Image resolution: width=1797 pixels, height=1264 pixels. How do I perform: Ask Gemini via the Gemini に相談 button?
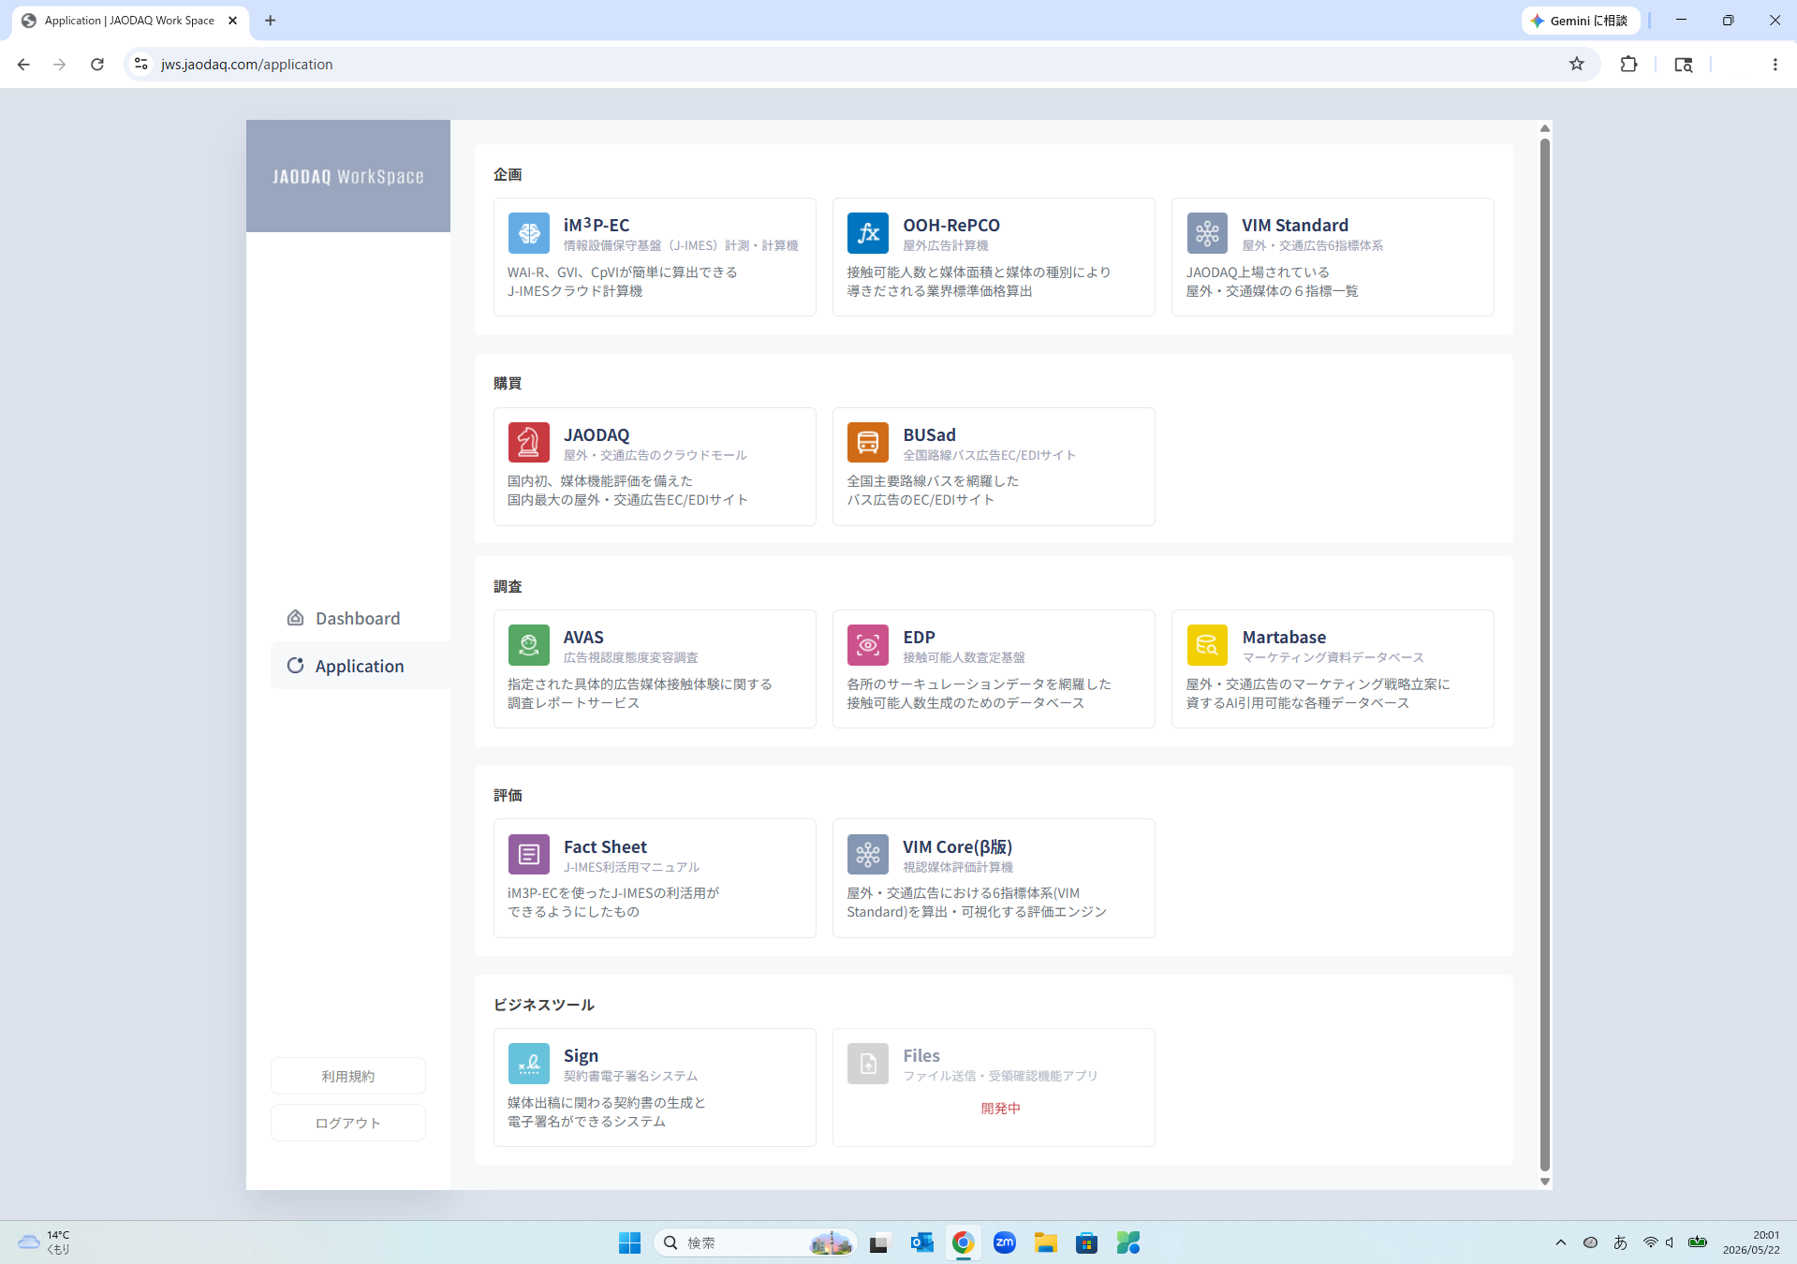tap(1581, 21)
